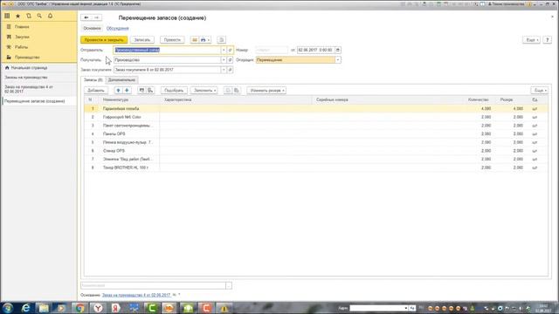Click the printer icon in document toolbar
The height and width of the screenshot is (314, 559).
(203, 40)
